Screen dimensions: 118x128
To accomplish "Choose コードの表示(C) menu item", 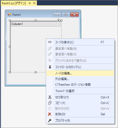I will pyautogui.click(x=80, y=42).
